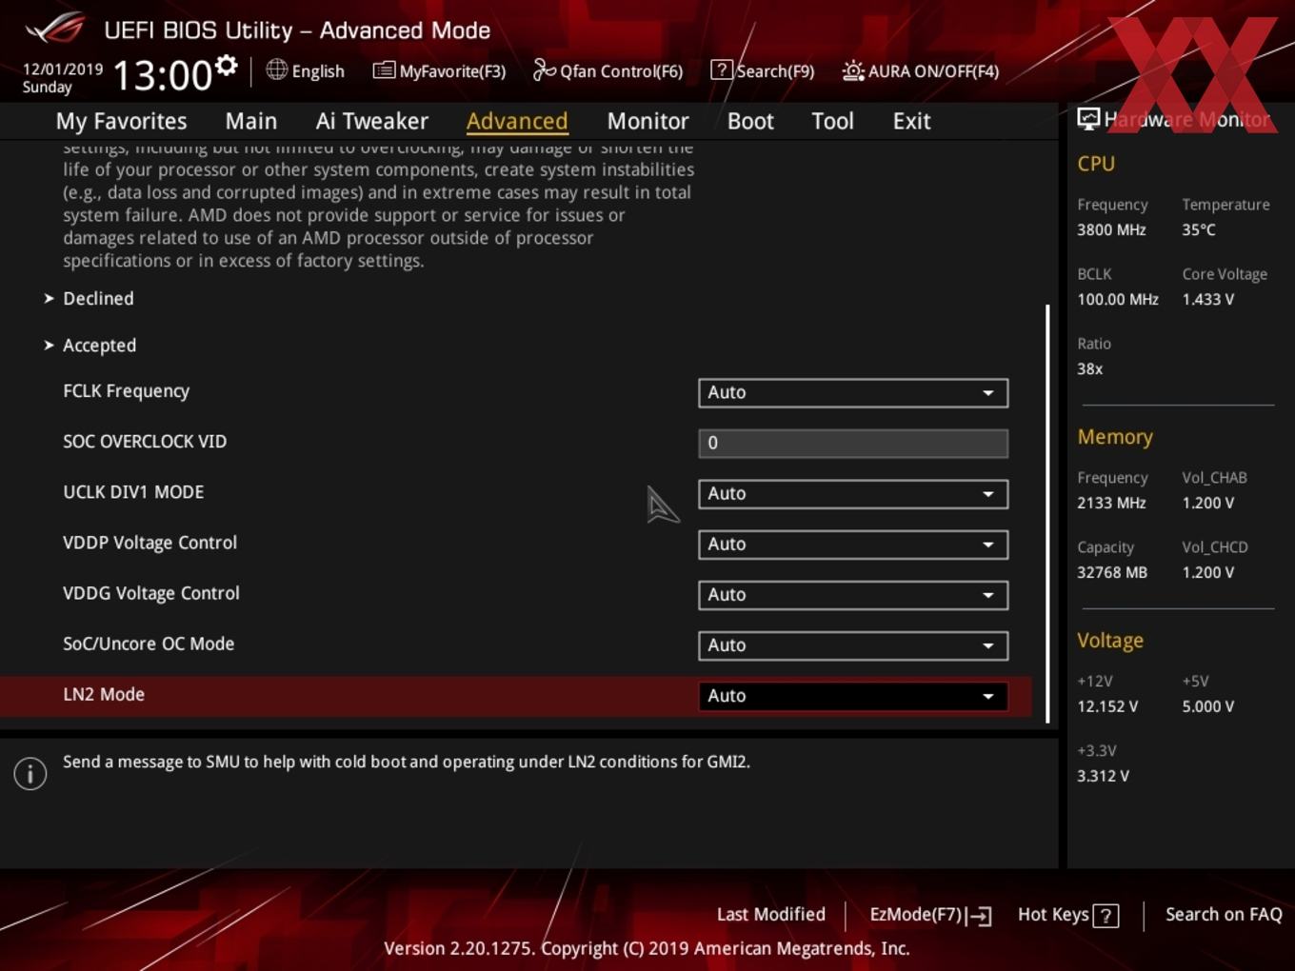Open VDDP Voltage Control dropdown

click(x=853, y=544)
